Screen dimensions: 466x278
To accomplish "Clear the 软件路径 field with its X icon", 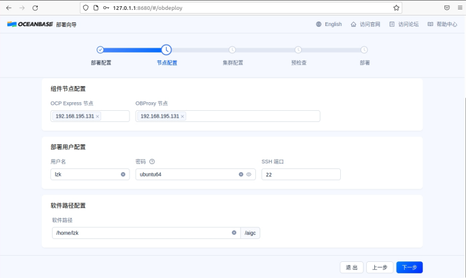I will [x=234, y=233].
